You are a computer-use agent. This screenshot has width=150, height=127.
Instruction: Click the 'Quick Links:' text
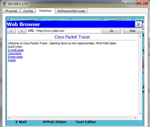15,47
